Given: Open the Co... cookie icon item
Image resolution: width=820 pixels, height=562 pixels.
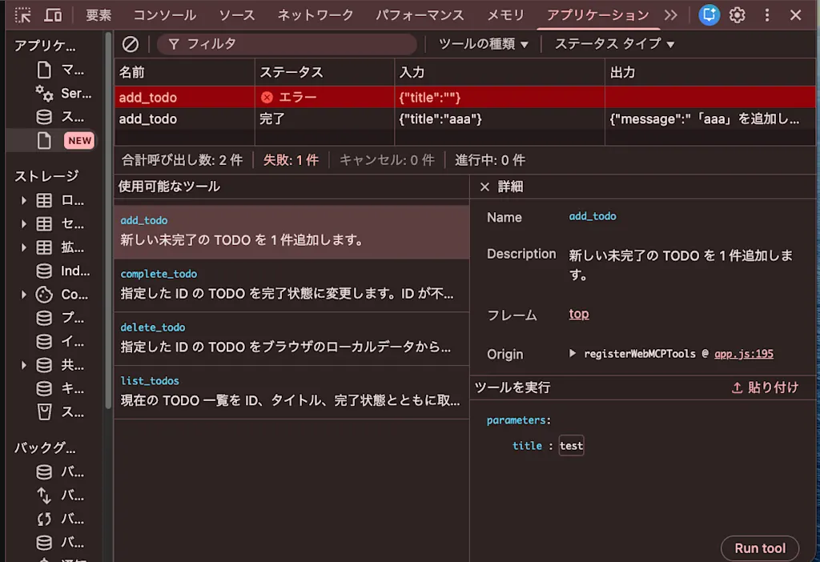Looking at the screenshot, I should [44, 295].
